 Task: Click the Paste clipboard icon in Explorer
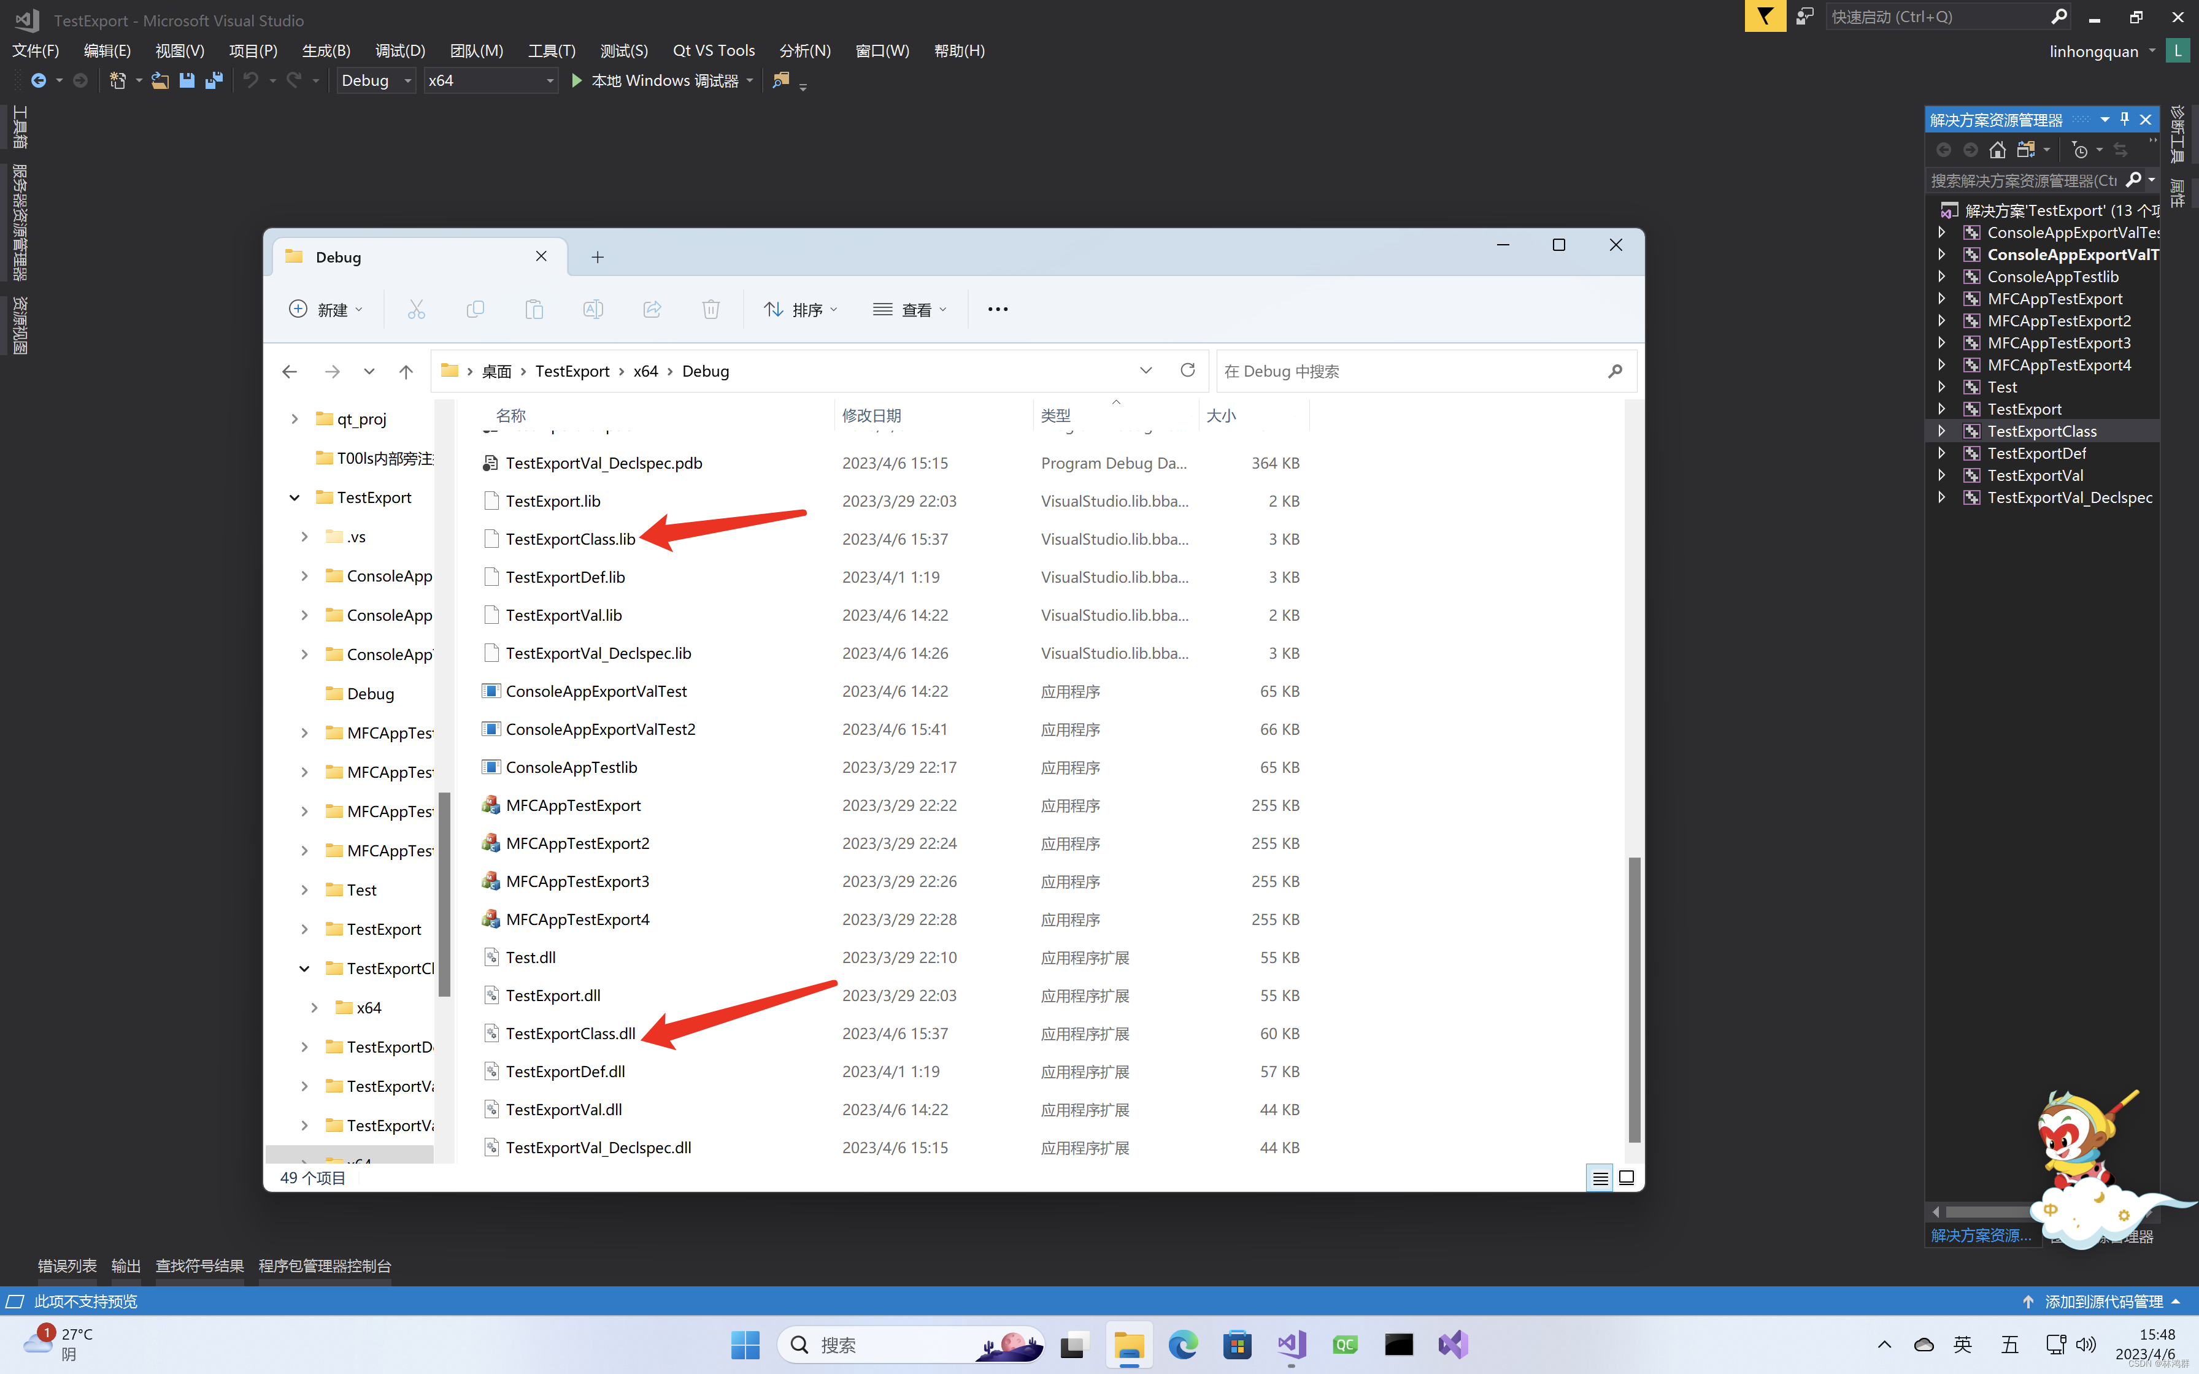534,310
